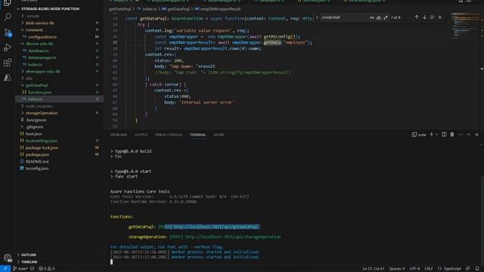This screenshot has height=272, width=484.
Task: Toggle Match Whole Word in find widget
Action: pos(378,17)
